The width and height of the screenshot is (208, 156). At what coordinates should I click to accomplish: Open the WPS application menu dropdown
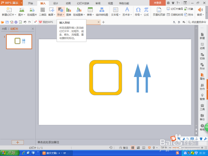[21, 3]
